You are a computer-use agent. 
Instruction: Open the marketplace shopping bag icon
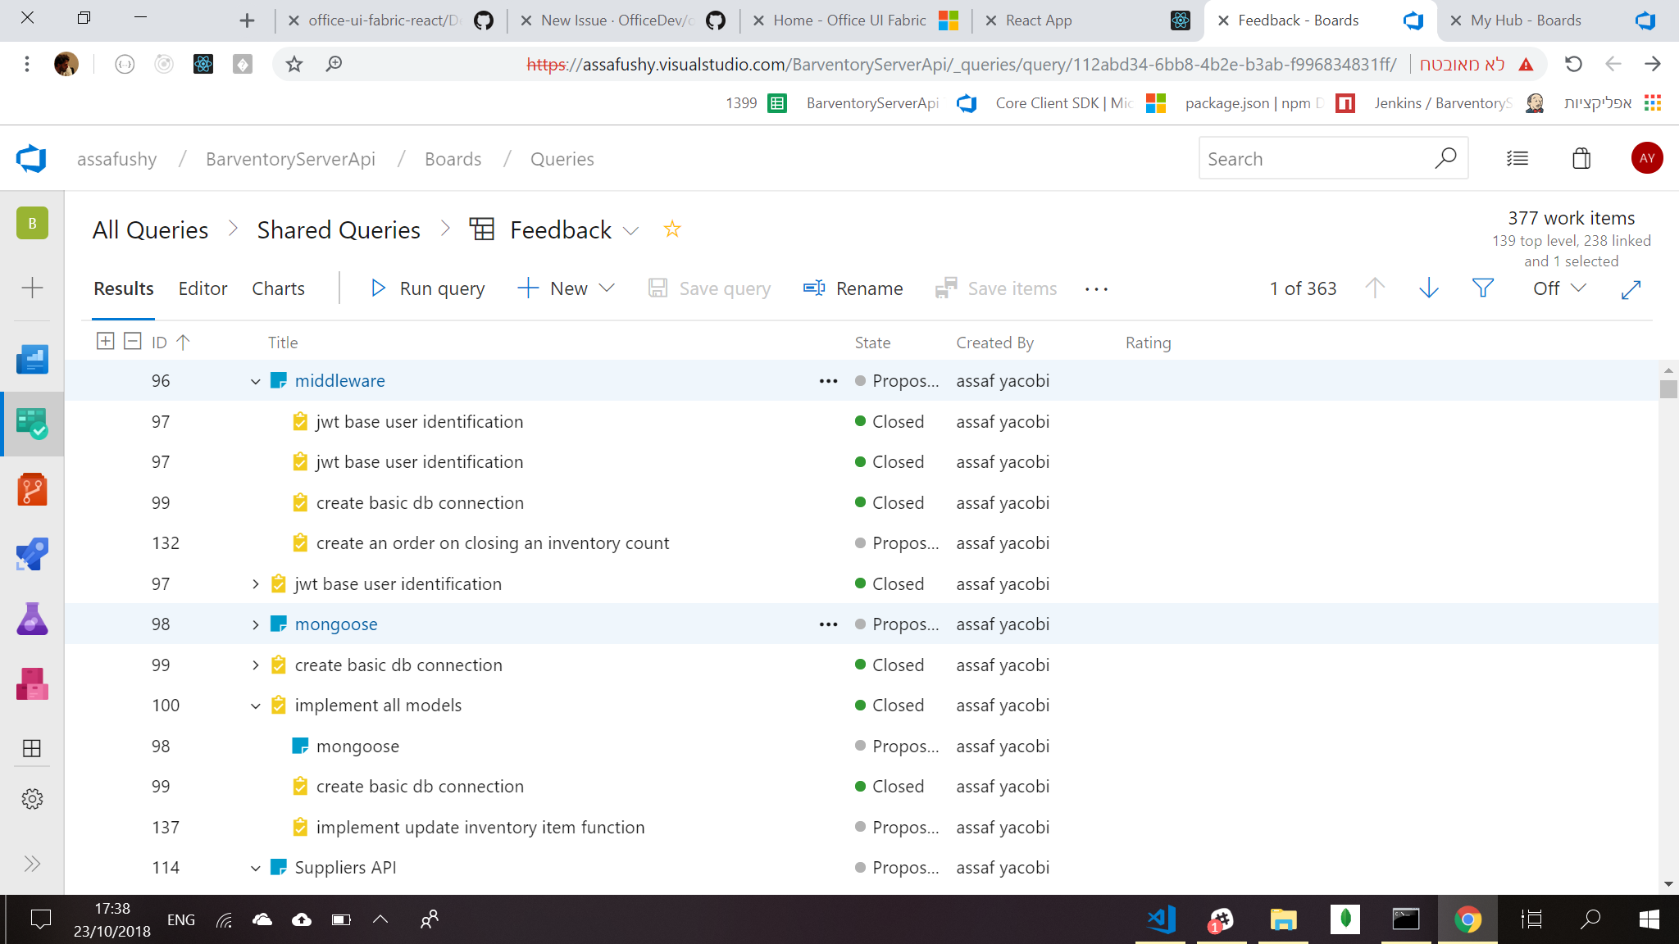(x=1581, y=158)
